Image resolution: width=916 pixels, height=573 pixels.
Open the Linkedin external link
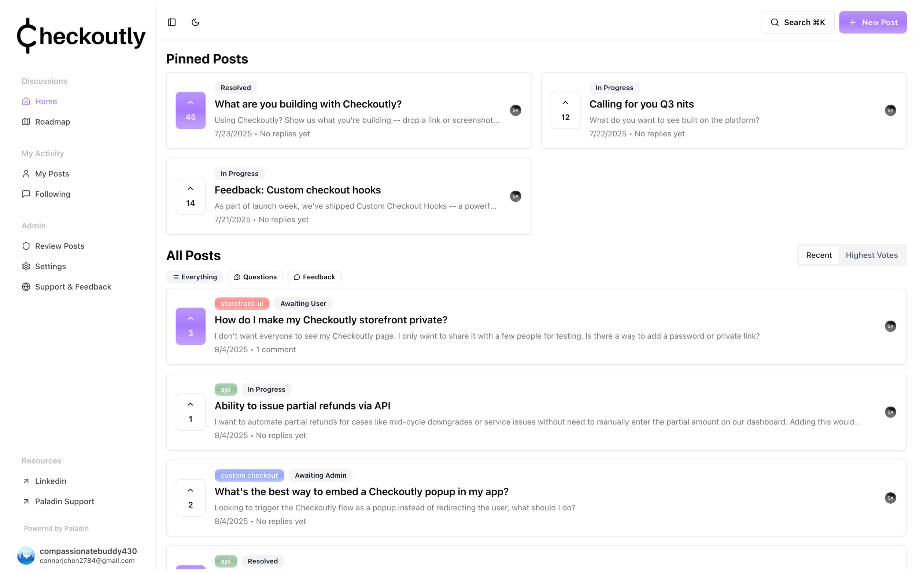[x=50, y=481]
